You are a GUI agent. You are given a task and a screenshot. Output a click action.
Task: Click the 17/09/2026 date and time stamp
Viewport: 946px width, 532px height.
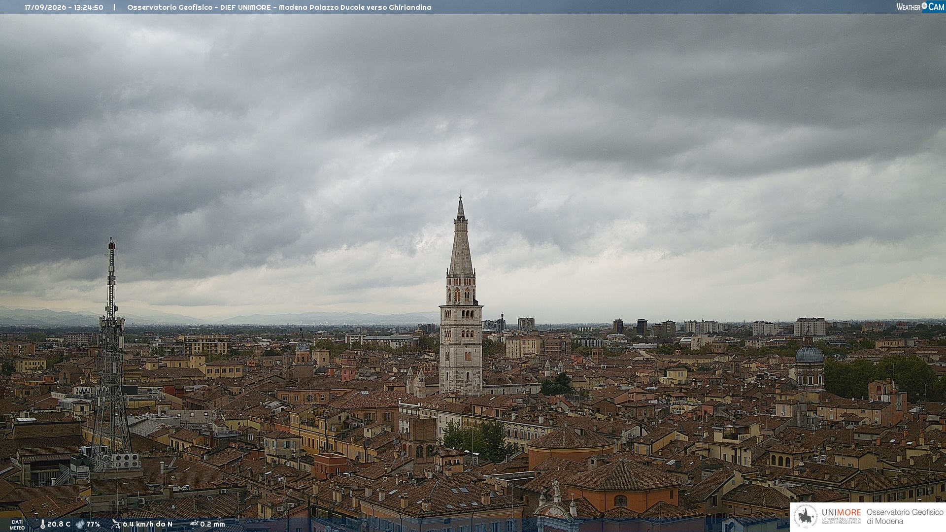click(64, 7)
